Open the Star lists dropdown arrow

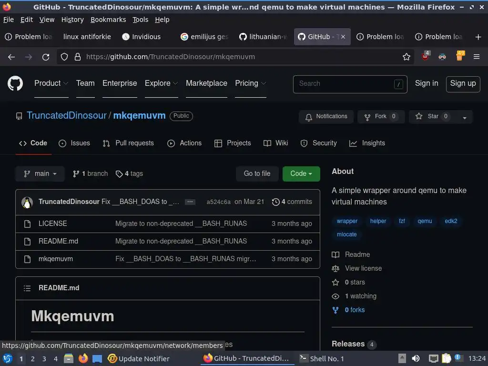(x=464, y=117)
